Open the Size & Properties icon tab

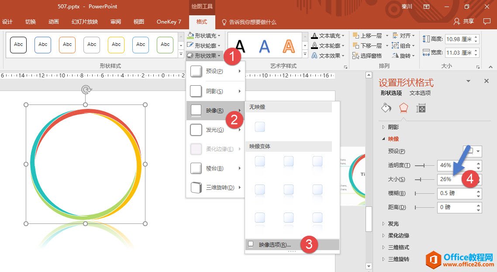(421, 108)
